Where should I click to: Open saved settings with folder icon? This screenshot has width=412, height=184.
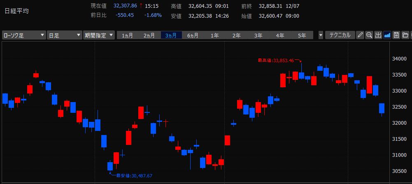pos(405,35)
